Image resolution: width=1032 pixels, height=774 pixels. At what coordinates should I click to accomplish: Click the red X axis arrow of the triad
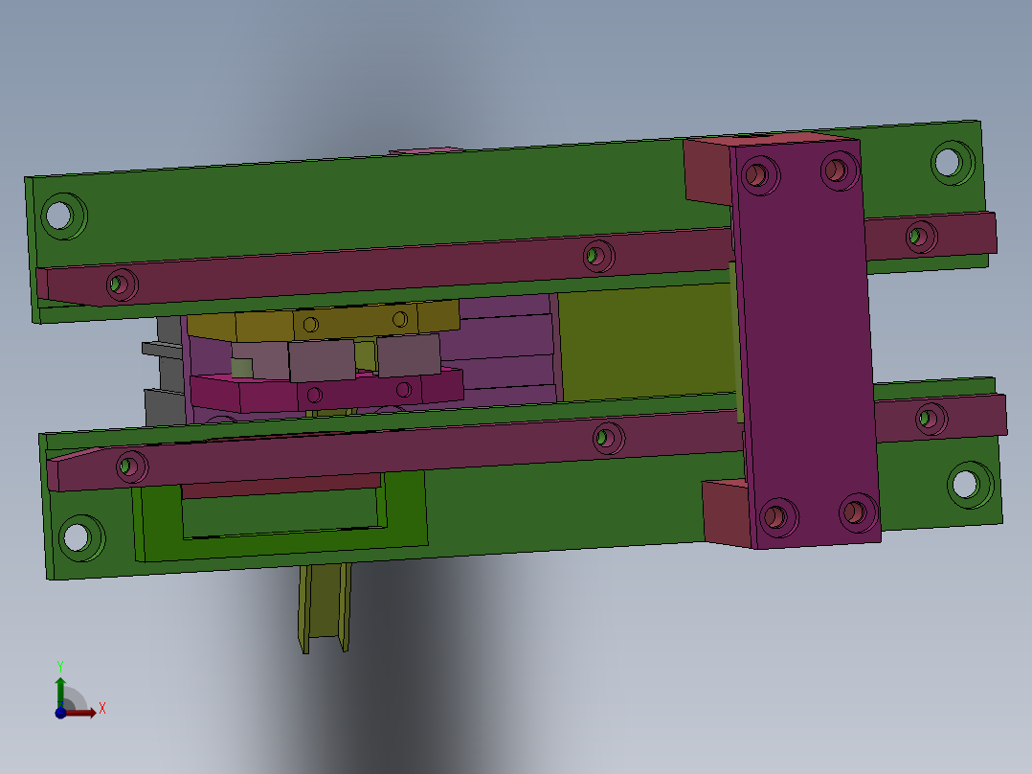coord(82,713)
